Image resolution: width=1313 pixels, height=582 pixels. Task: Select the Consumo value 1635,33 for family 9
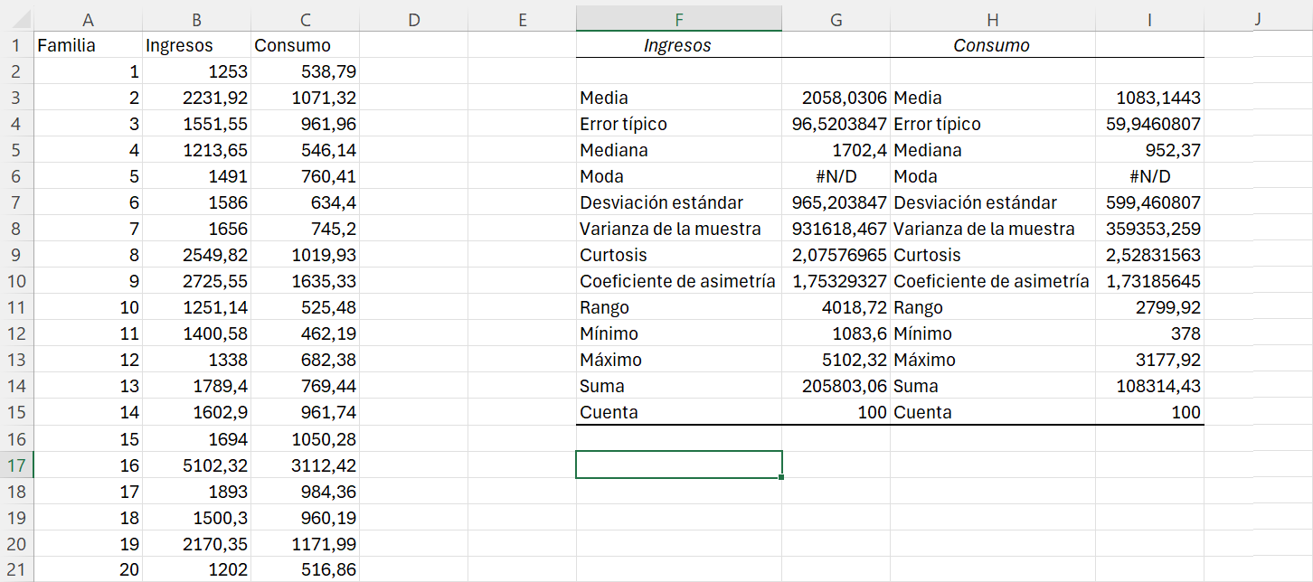click(x=305, y=281)
